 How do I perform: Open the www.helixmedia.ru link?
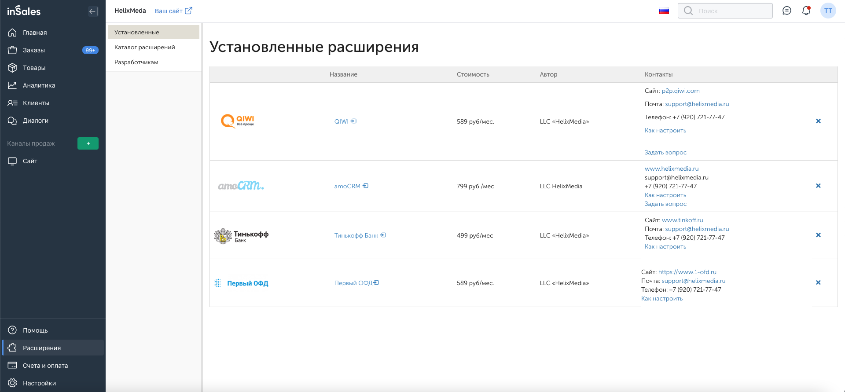pos(672,169)
